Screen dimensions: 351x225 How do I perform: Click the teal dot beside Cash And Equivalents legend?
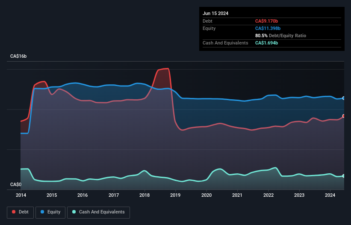click(74, 212)
